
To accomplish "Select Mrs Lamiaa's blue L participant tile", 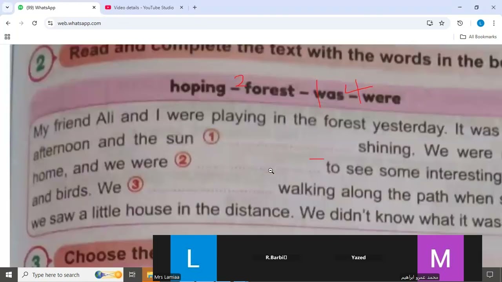I will coord(193,257).
